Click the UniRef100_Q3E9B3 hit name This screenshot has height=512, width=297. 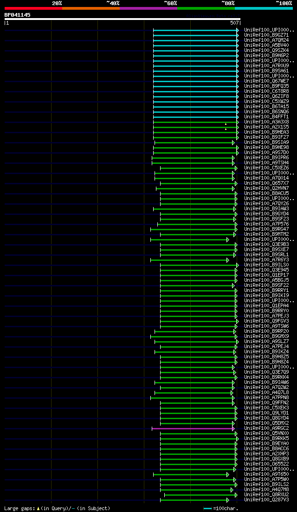point(266,244)
